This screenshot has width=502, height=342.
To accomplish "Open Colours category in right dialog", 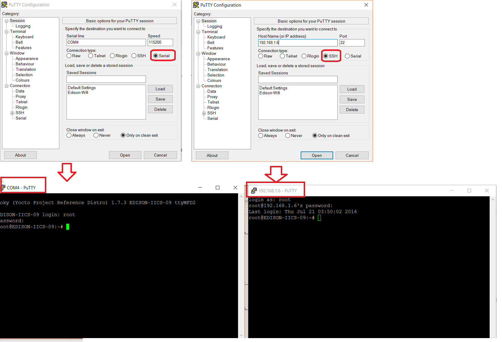I will [x=214, y=81].
